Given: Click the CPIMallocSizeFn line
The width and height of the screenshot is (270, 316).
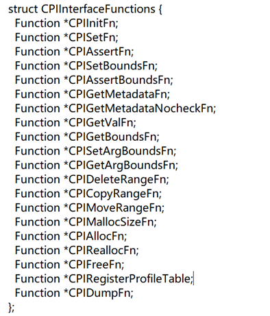Looking at the screenshot, I should (x=86, y=222).
